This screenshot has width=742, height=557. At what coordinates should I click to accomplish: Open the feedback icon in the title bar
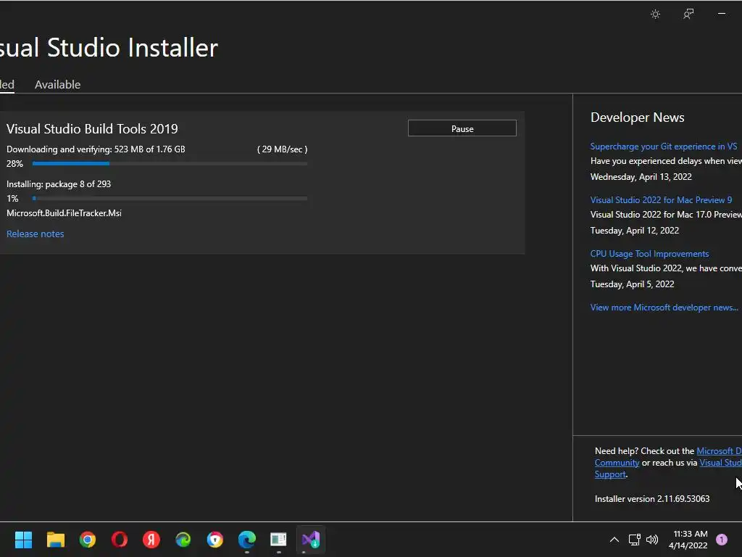point(688,15)
